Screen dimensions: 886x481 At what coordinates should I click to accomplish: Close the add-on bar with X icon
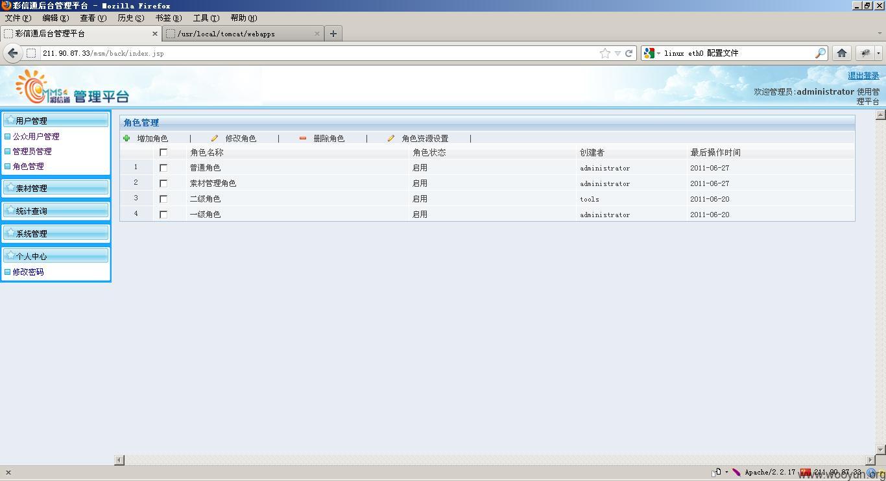pyautogui.click(x=8, y=473)
